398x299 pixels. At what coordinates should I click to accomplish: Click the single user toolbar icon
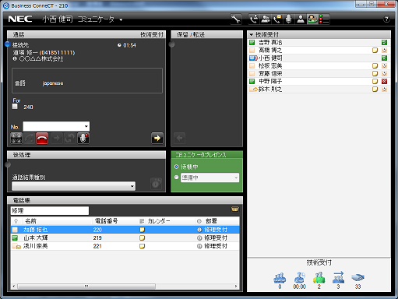tap(301, 19)
